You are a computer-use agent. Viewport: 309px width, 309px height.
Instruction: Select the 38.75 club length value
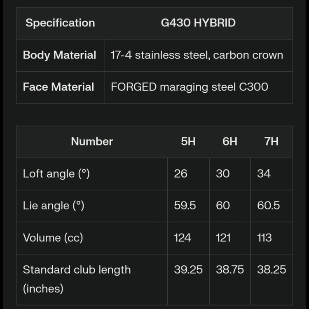[230, 270]
